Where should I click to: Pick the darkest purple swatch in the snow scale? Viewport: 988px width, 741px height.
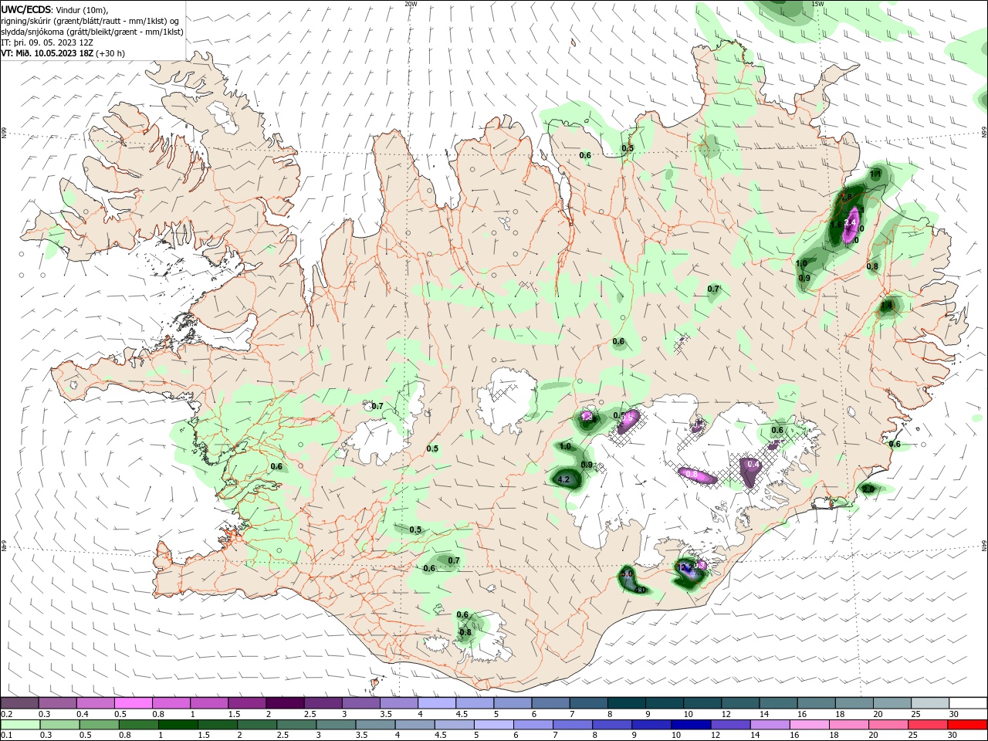pyautogui.click(x=285, y=703)
